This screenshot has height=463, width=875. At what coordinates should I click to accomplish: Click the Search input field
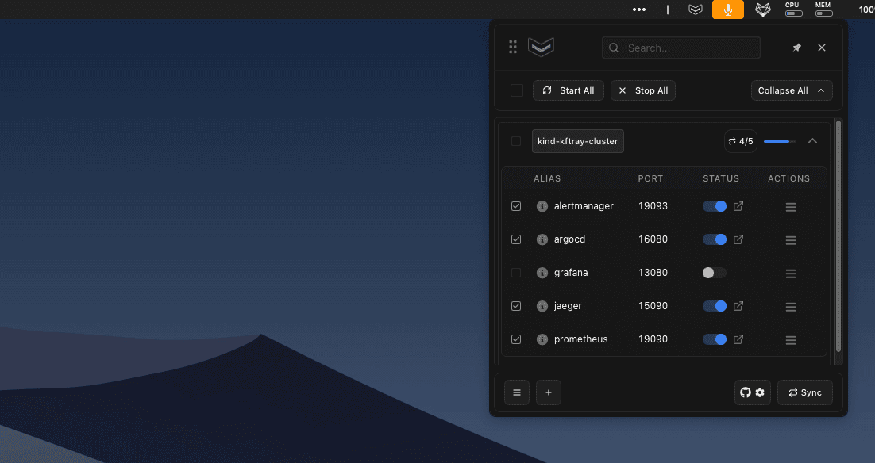coord(680,48)
